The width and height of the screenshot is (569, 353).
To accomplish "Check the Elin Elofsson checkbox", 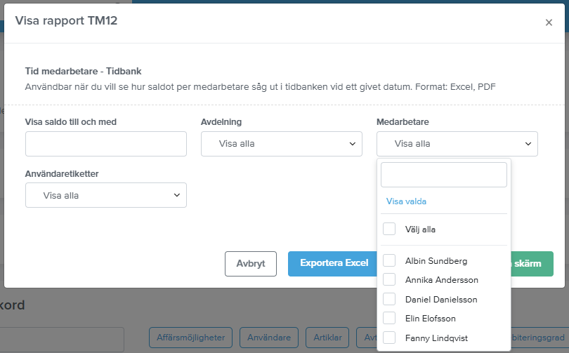I will [389, 318].
